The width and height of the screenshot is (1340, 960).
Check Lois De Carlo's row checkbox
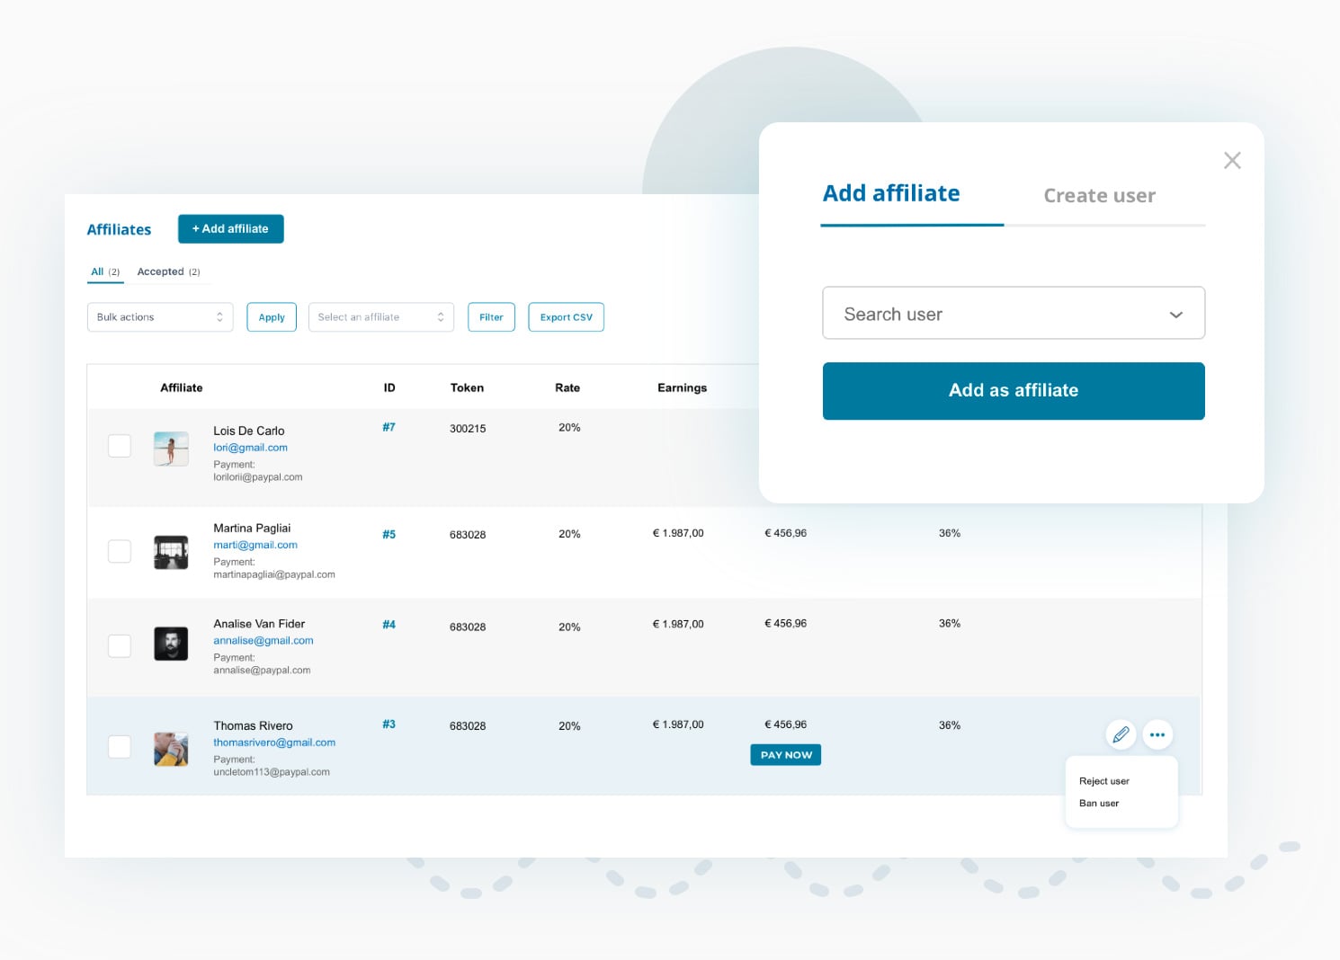click(x=119, y=445)
